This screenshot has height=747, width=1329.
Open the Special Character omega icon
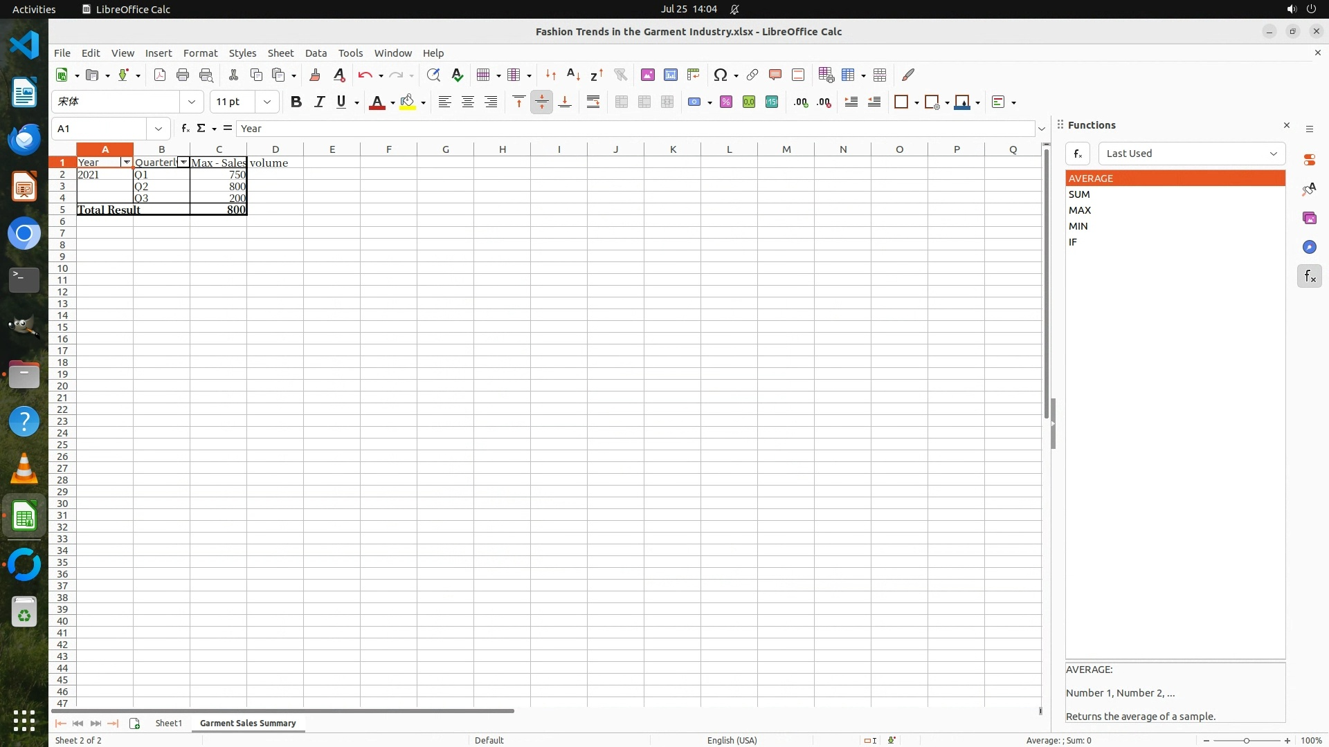(x=720, y=75)
